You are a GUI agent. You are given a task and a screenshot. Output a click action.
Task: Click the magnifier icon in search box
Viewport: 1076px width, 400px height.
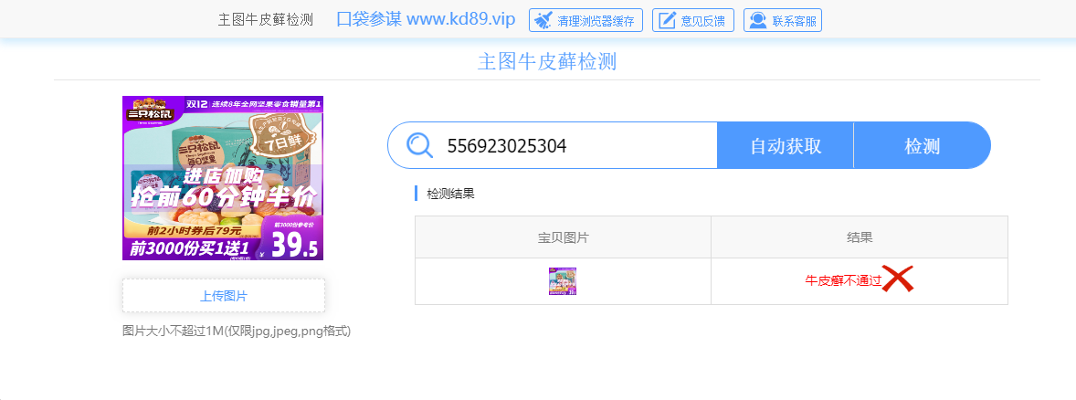(419, 145)
